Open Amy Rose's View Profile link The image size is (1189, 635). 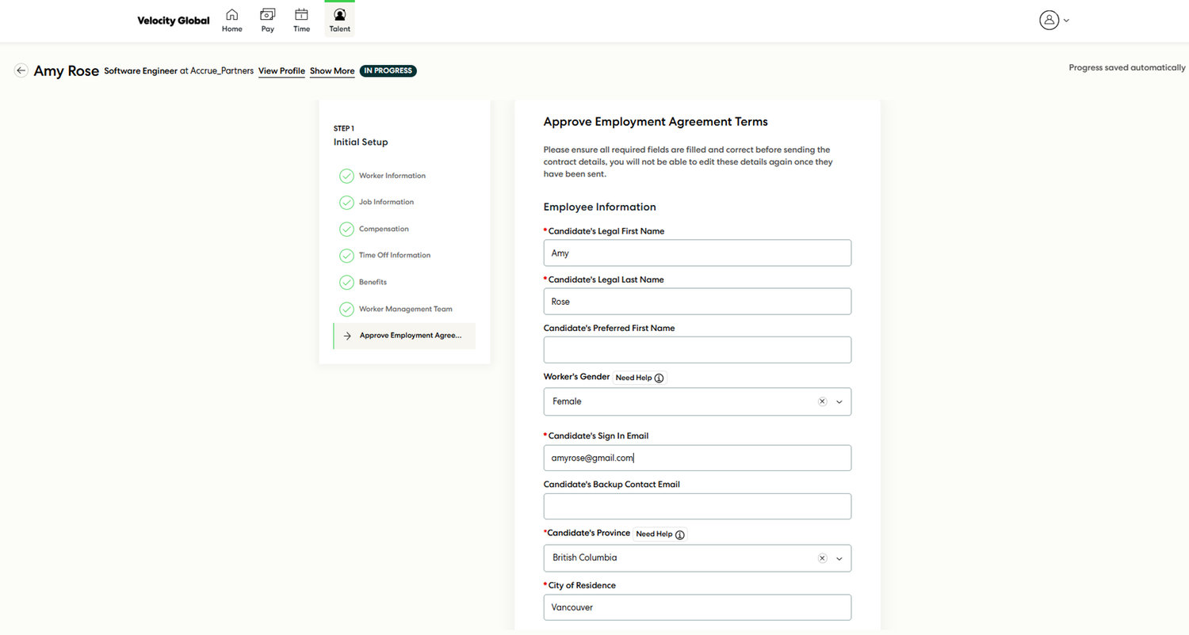click(x=281, y=70)
